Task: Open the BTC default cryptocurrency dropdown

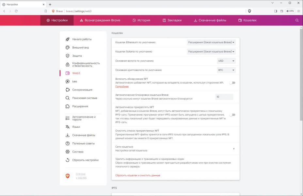Action: (x=226, y=70)
